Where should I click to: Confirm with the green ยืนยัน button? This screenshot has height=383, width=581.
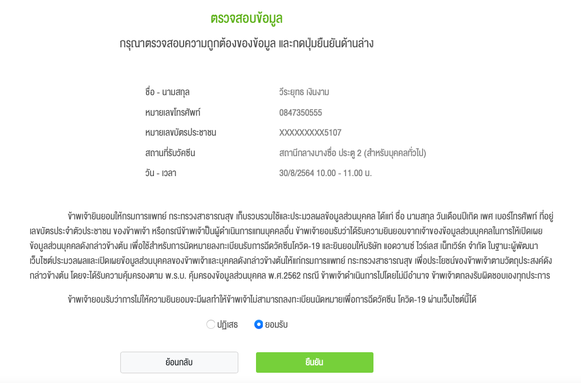315,362
